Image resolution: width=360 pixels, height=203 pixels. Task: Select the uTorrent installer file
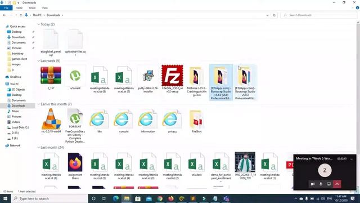(x=75, y=78)
